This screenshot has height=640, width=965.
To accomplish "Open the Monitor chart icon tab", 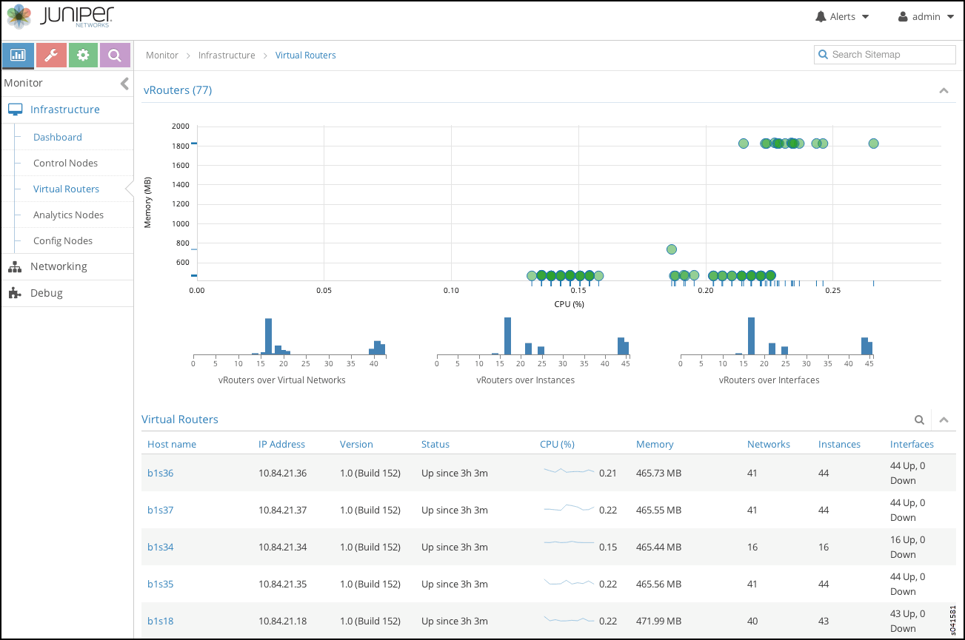I will (18, 55).
